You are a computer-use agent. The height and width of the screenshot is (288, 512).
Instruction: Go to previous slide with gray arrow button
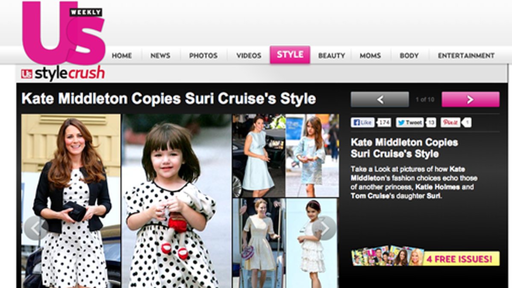(380, 99)
